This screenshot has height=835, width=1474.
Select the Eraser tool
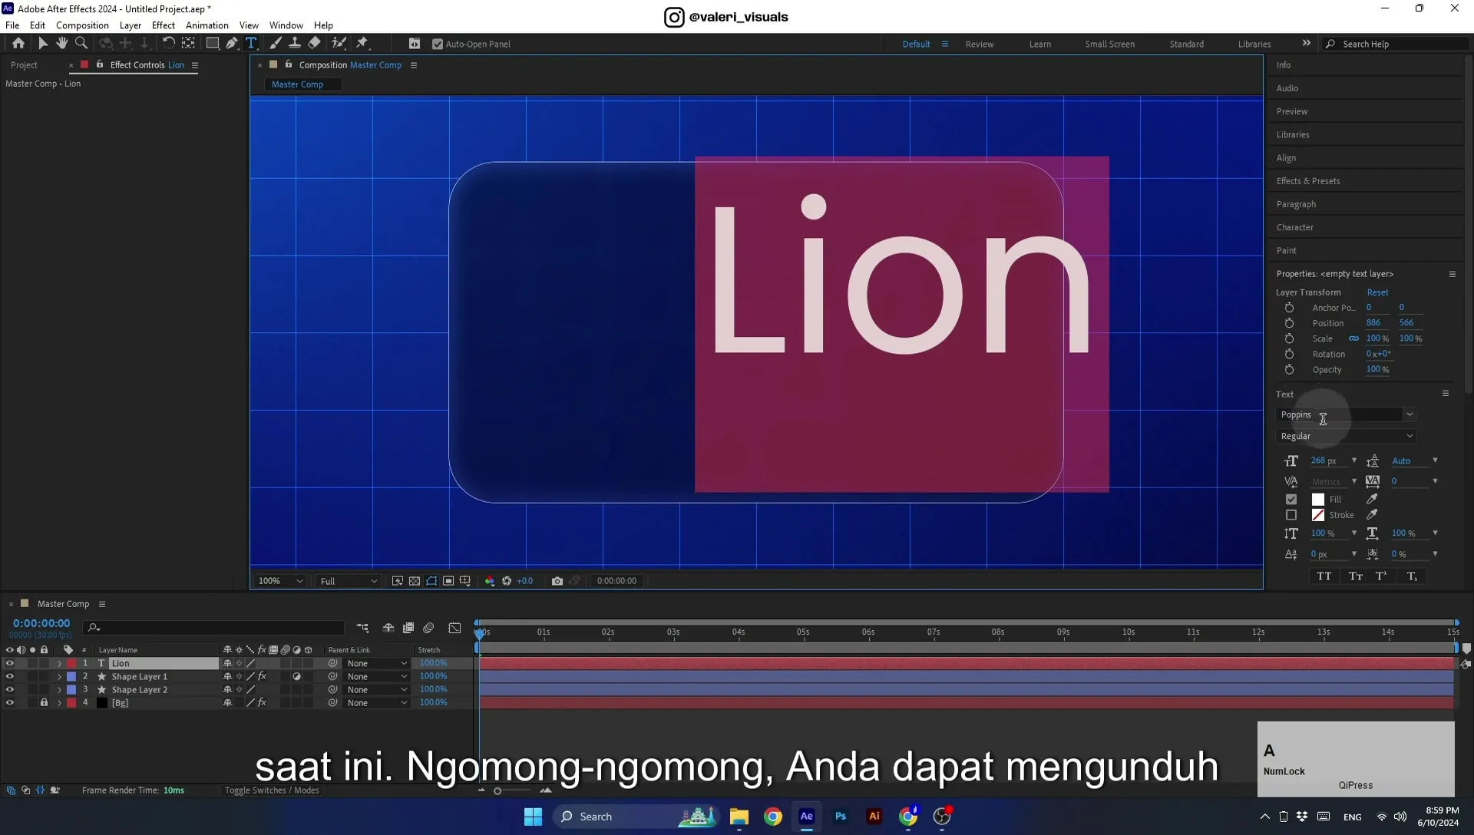(x=315, y=44)
